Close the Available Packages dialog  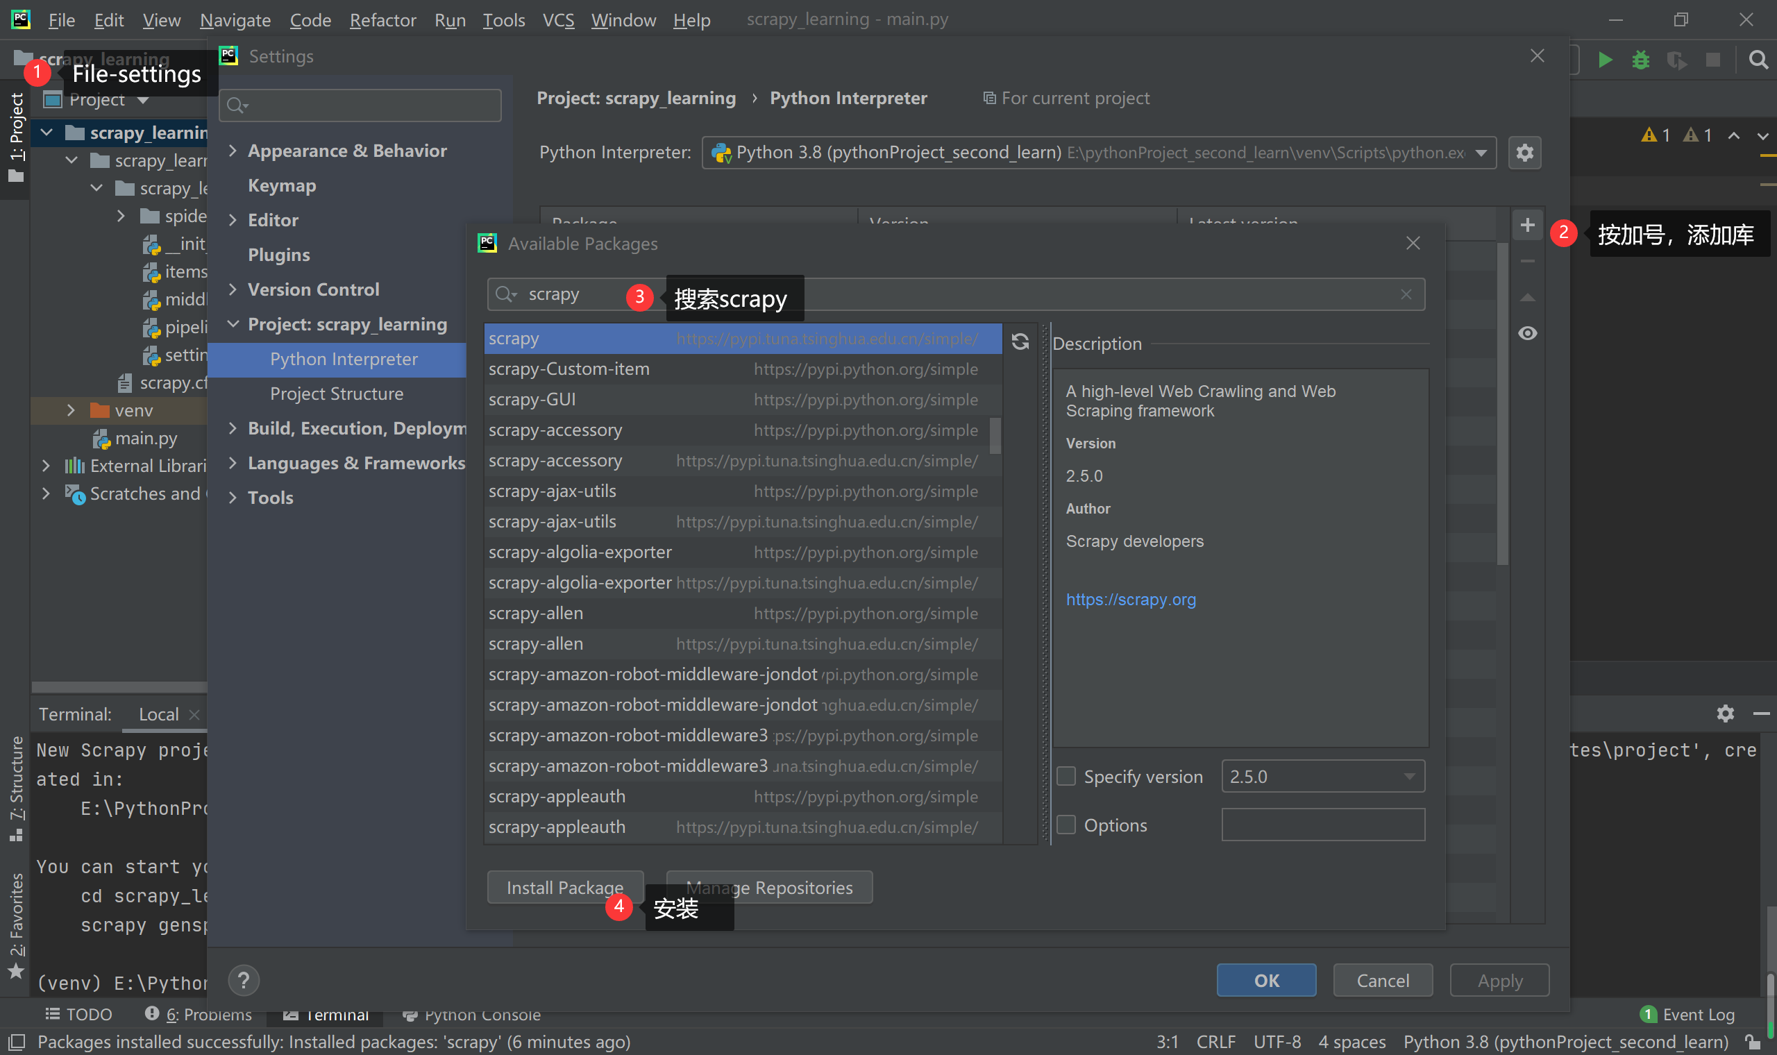(1413, 243)
